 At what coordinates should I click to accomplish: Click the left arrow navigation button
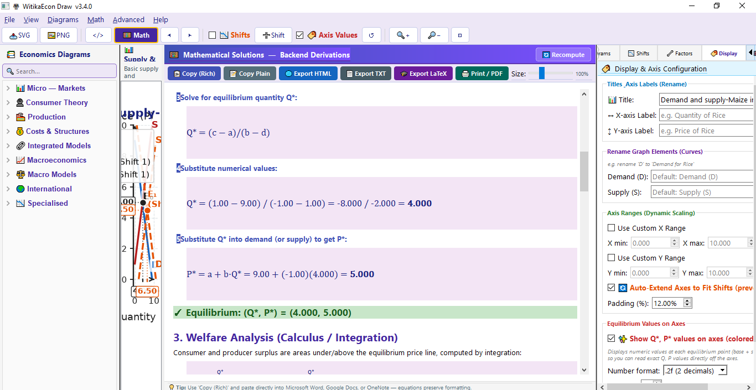click(x=169, y=35)
